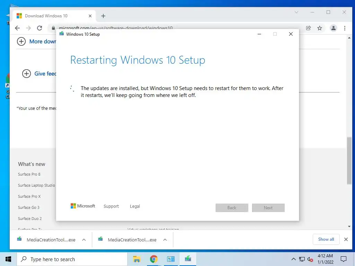Close the Download Windows 10 tab
355x266 pixels.
[90, 16]
